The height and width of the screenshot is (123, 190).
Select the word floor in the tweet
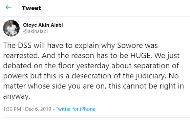66,66
